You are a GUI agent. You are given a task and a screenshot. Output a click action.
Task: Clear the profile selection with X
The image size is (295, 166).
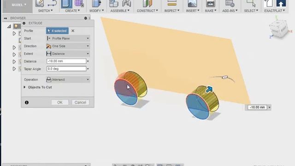point(73,31)
